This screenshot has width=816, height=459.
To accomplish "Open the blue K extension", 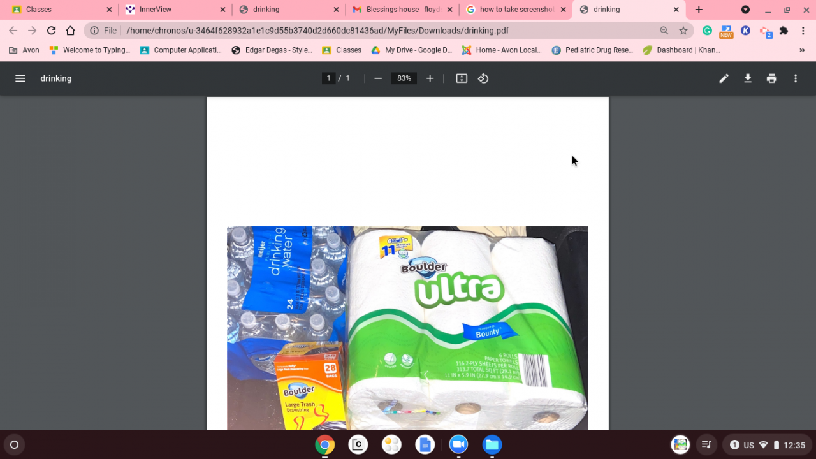I will 745,31.
